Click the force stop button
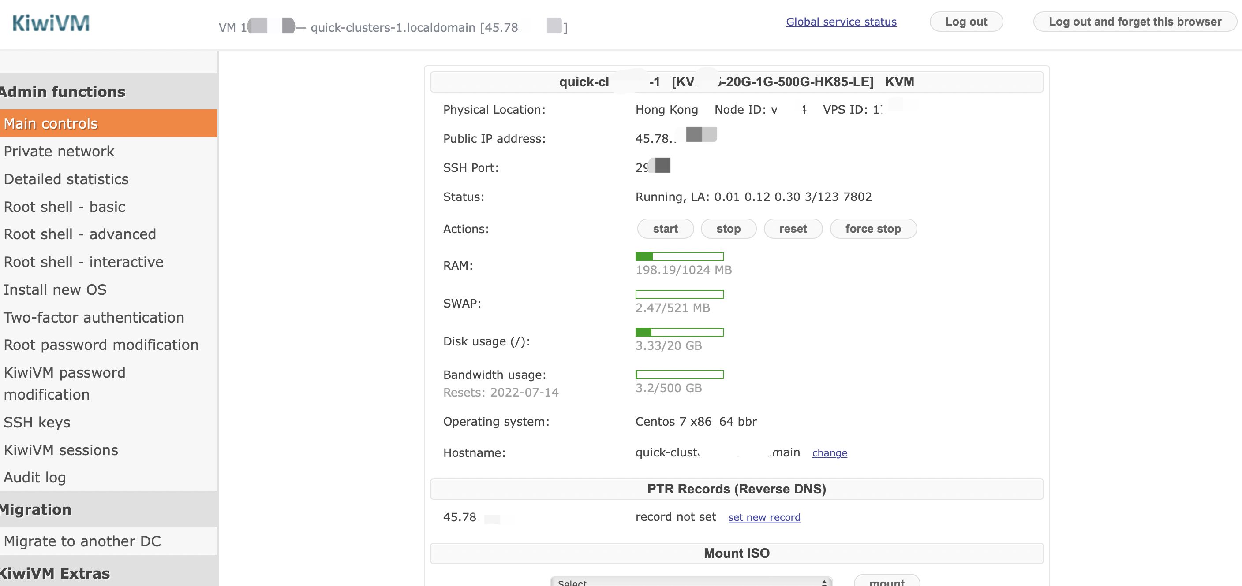The height and width of the screenshot is (586, 1242). tap(873, 229)
